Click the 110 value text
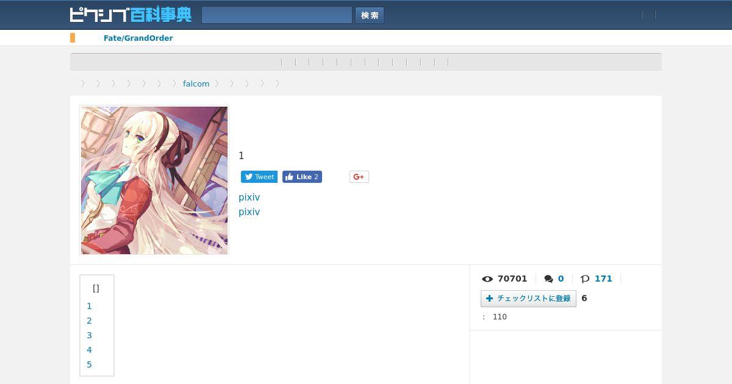Screen dimensions: 732x384 coord(500,317)
